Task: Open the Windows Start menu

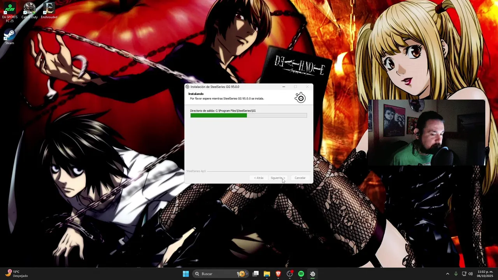Action: 186,274
